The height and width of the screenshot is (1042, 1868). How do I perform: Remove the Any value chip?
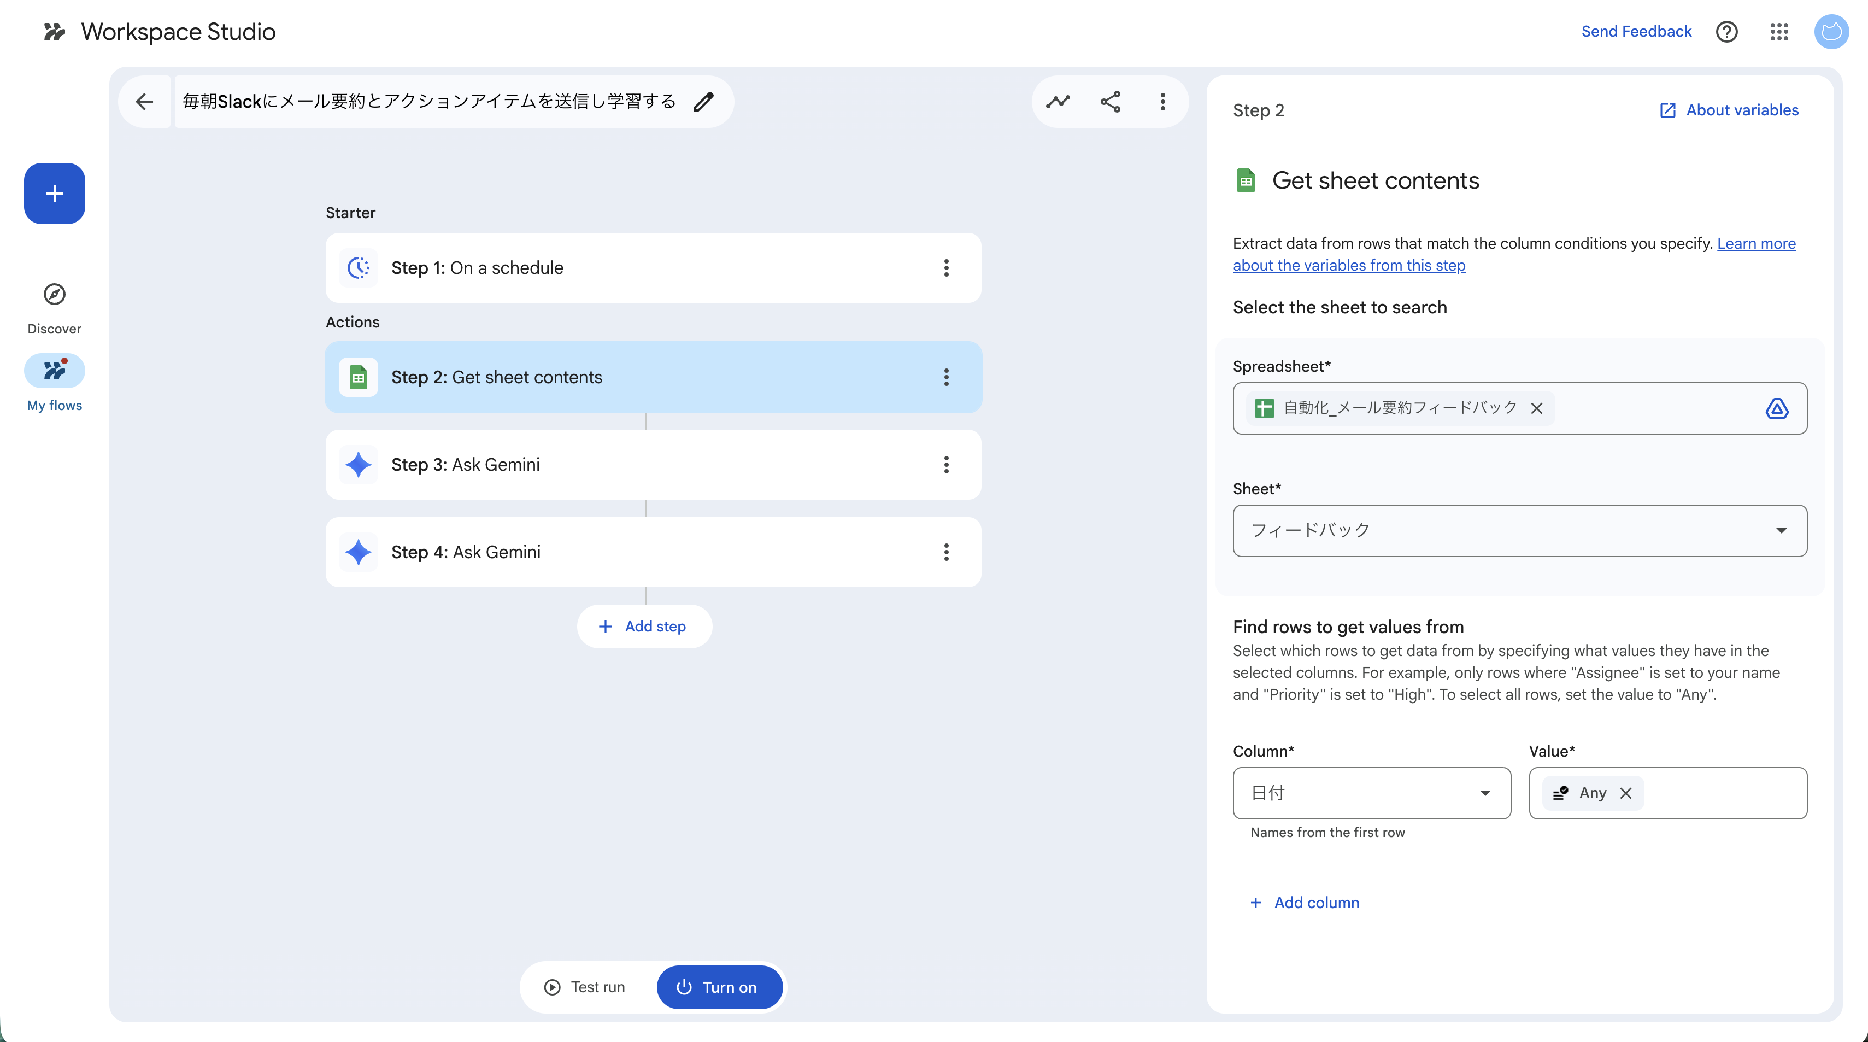[x=1626, y=793]
